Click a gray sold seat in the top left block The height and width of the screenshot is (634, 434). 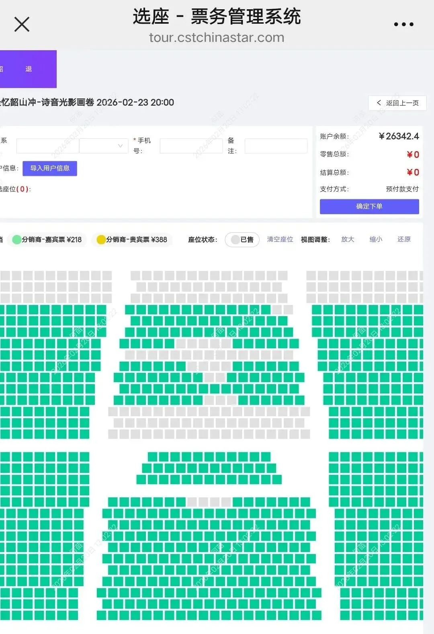click(x=5, y=276)
